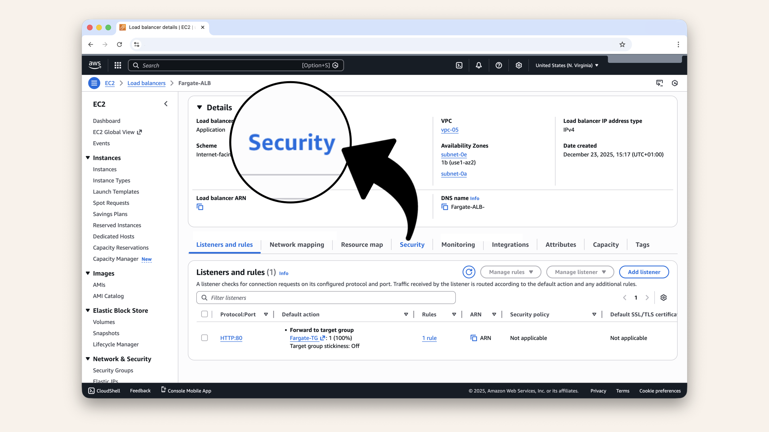Viewport: 769px width, 432px height.
Task: Open the Monitoring tab
Action: [x=458, y=244]
